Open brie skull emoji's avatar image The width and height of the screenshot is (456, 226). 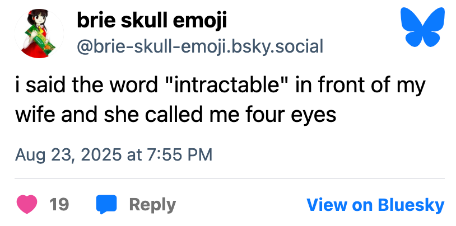point(38,34)
